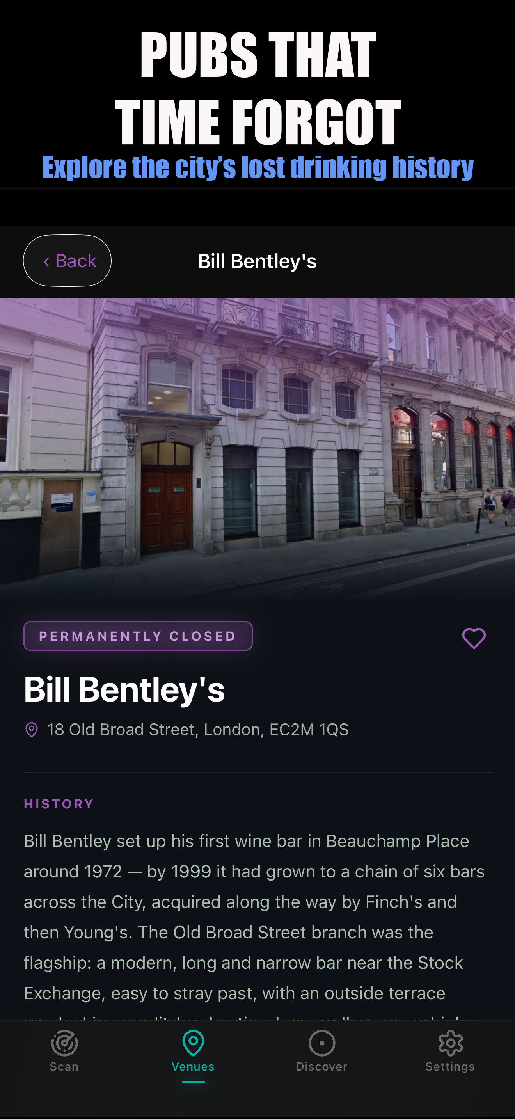Open the 18 Old Broad Street address
This screenshot has height=1119, width=515.
(x=197, y=730)
